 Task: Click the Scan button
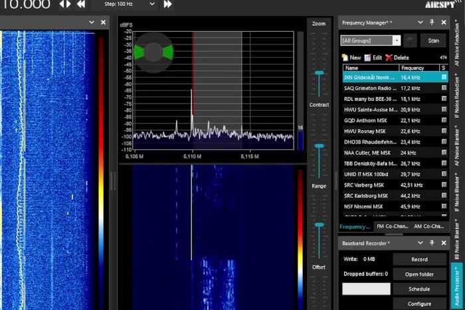[x=433, y=40]
